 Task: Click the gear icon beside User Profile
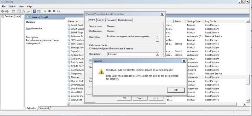69,89
